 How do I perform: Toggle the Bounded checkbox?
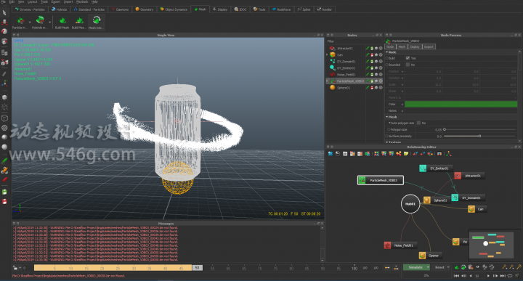(x=408, y=65)
